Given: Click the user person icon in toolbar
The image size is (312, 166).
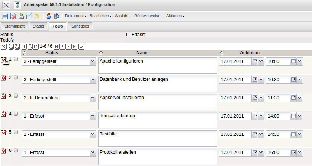Looking at the screenshot, I should (49, 16).
